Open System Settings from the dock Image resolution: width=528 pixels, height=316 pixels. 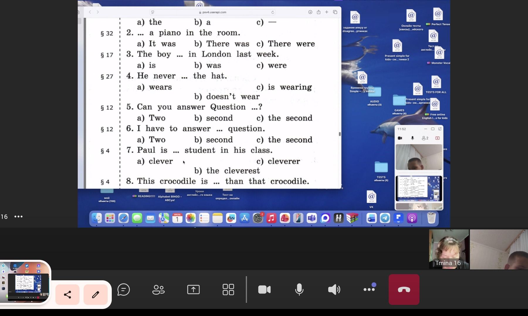click(258, 218)
